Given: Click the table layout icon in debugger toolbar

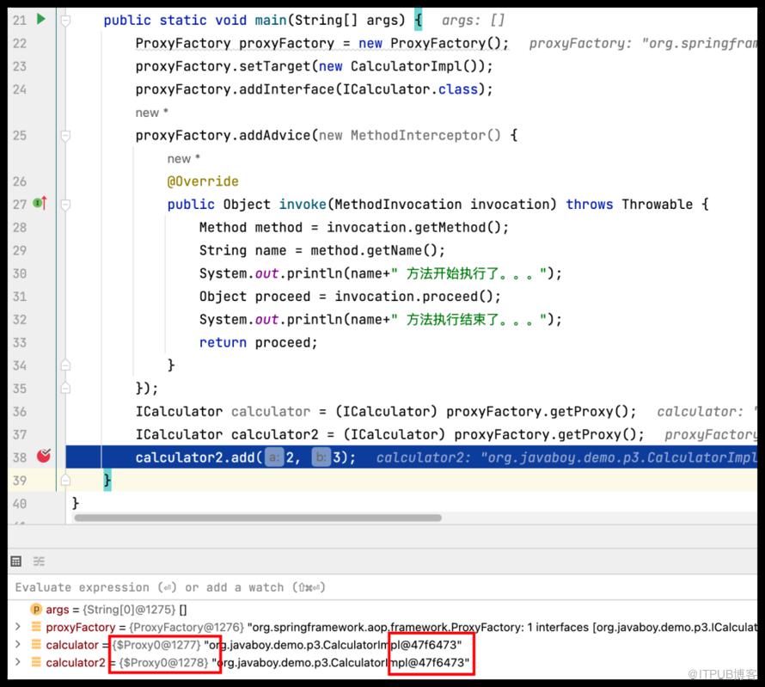Looking at the screenshot, I should (x=15, y=561).
